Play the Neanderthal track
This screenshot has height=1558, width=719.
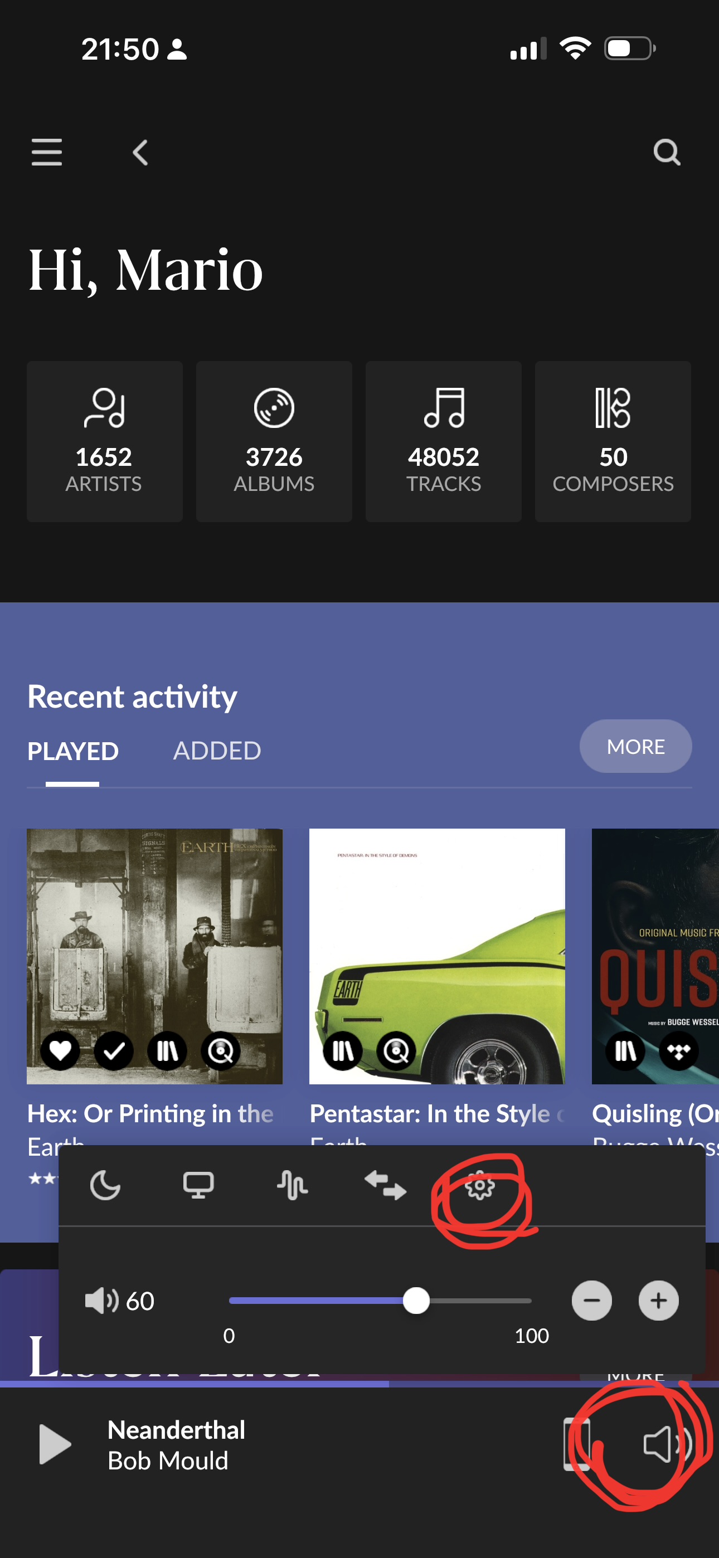[55, 1444]
